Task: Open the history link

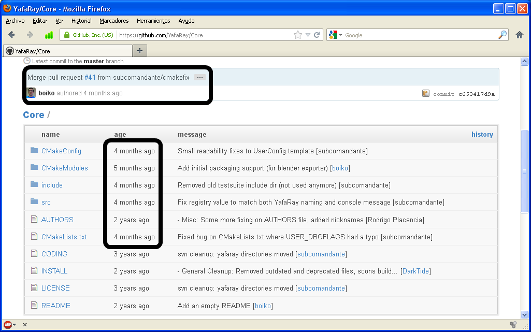Action: coord(482,134)
